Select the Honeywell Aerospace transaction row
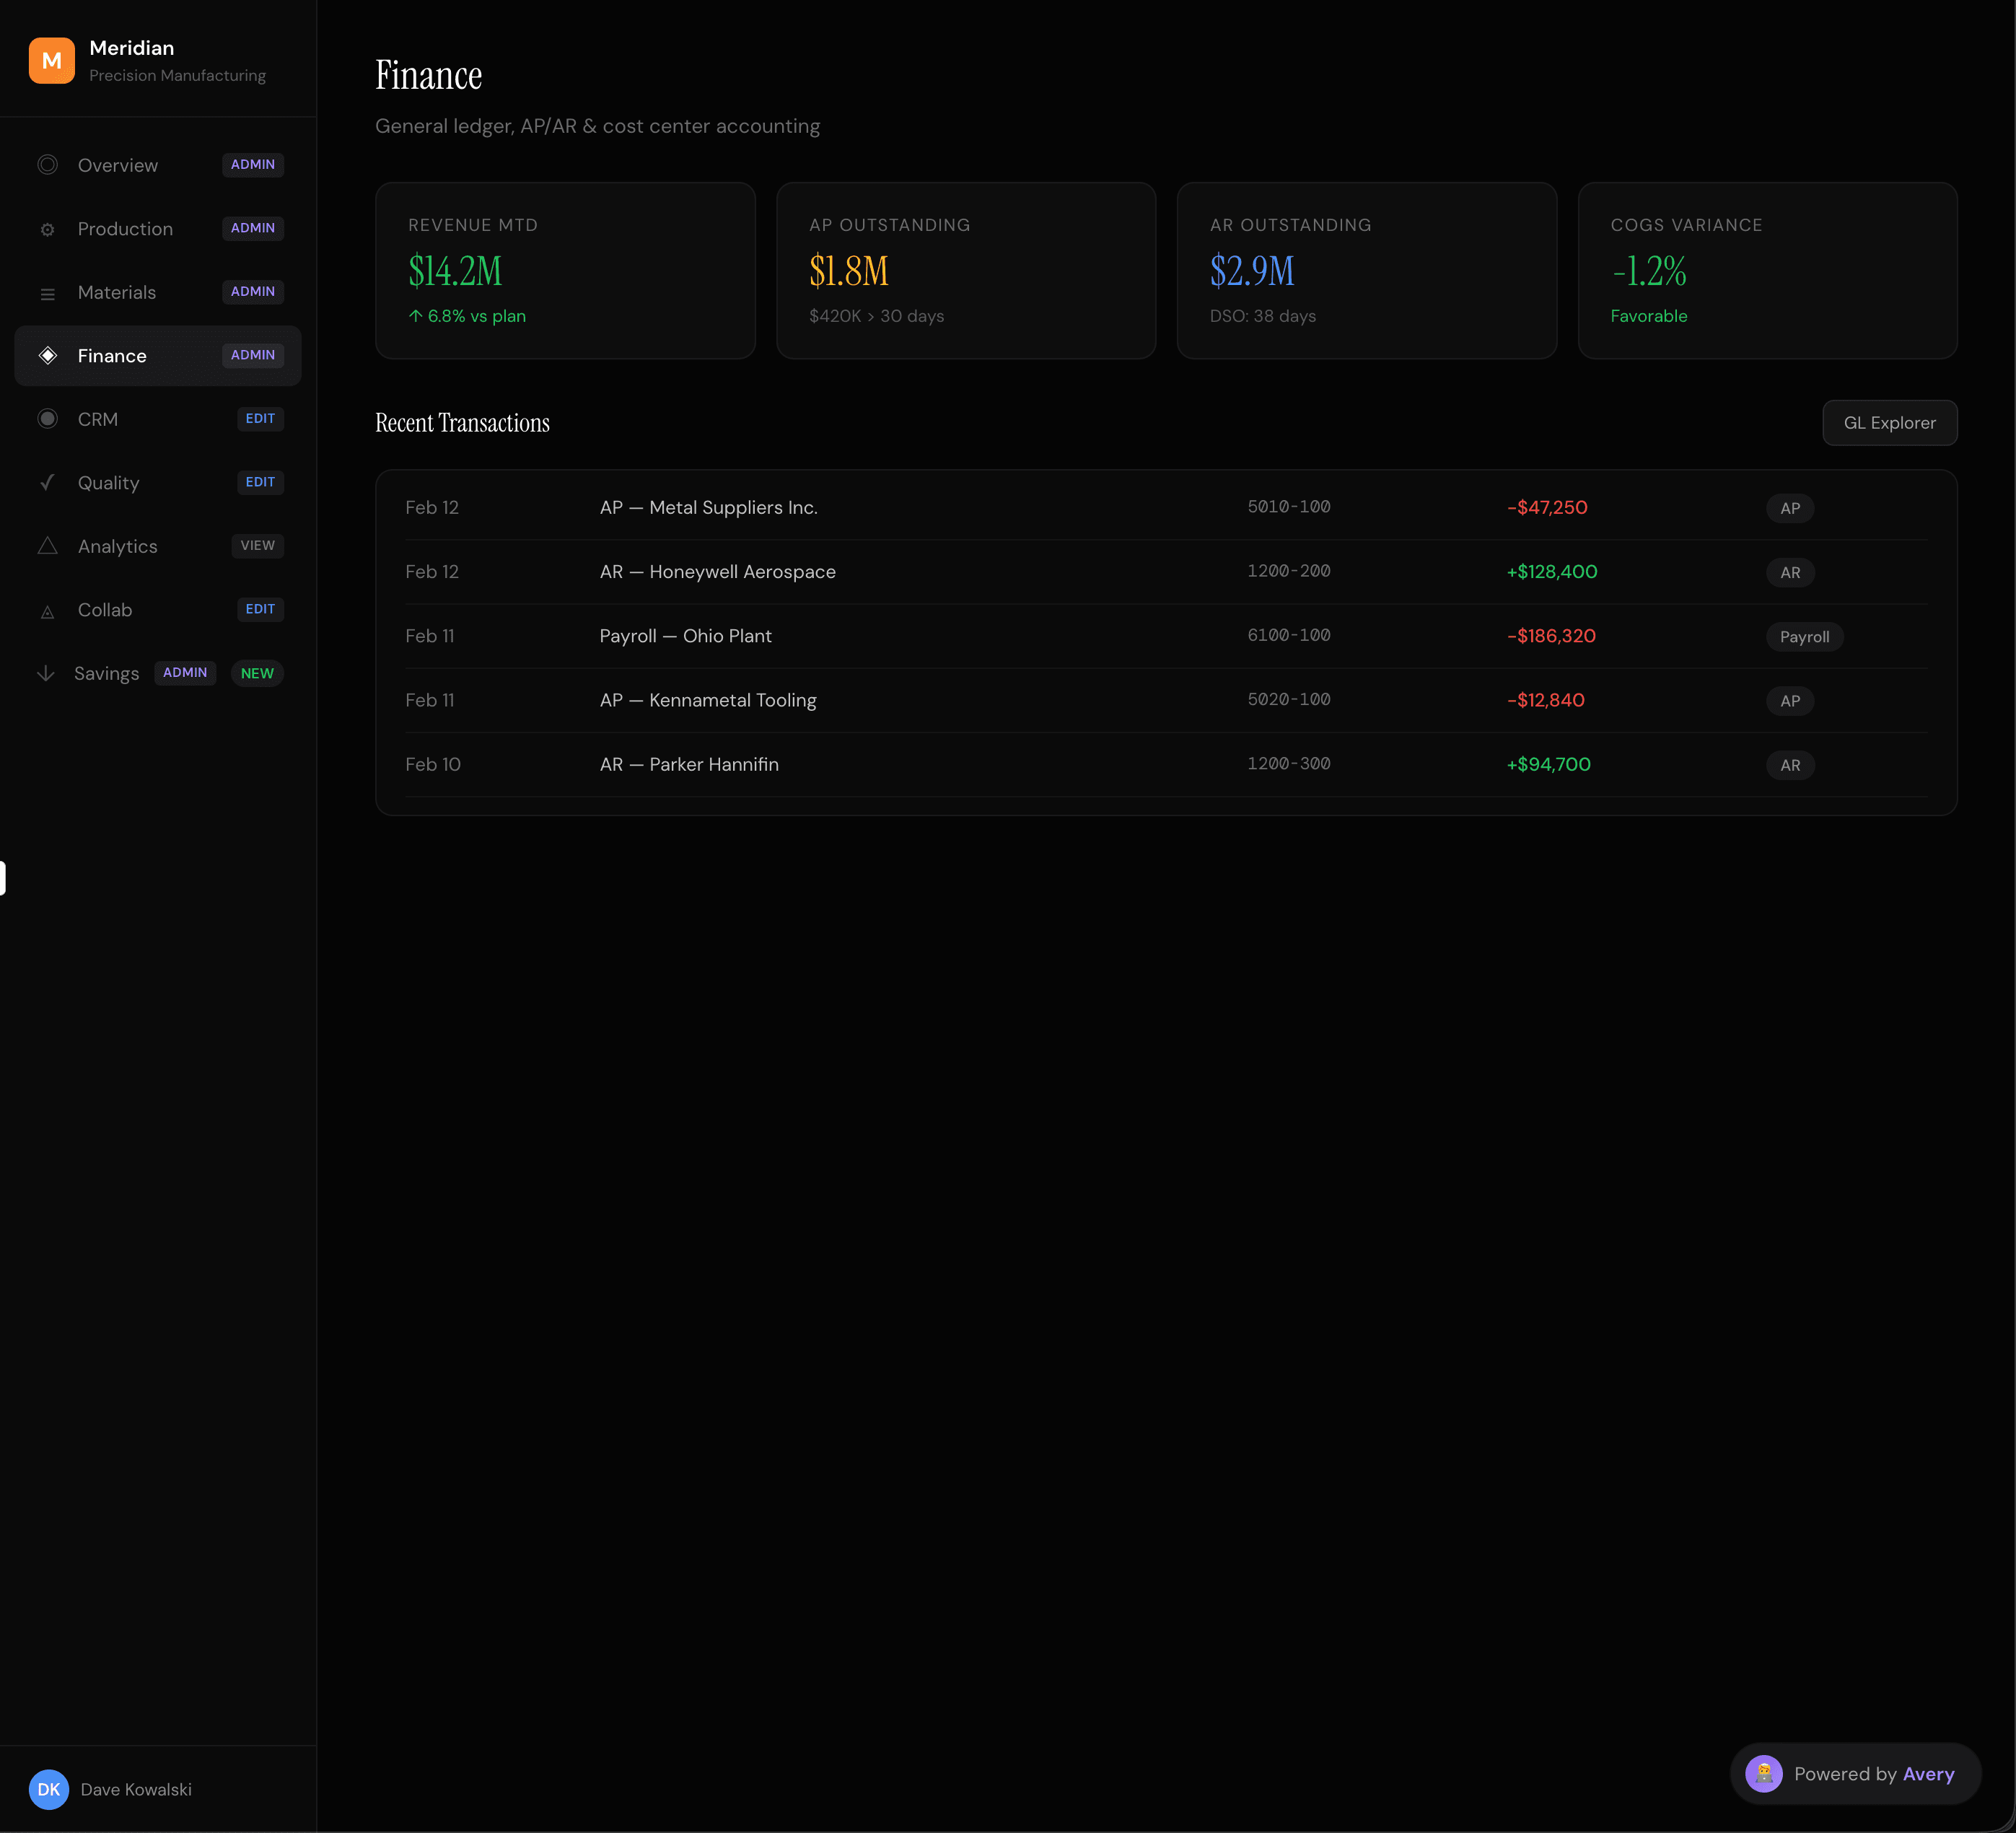The width and height of the screenshot is (2016, 1833). coord(1165,572)
